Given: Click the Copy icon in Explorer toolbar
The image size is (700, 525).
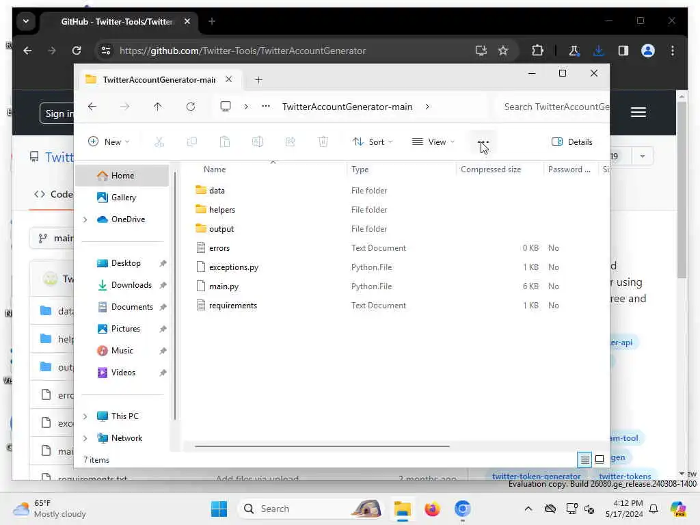Looking at the screenshot, I should [x=192, y=142].
